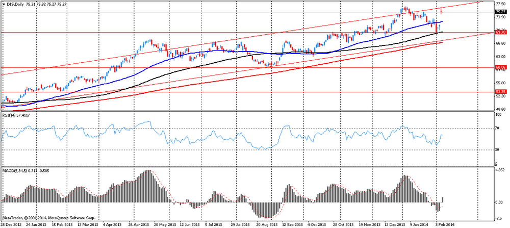The height and width of the screenshot is (228, 510).
Task: Select the red 60.06 price level label
Action: tap(500, 68)
